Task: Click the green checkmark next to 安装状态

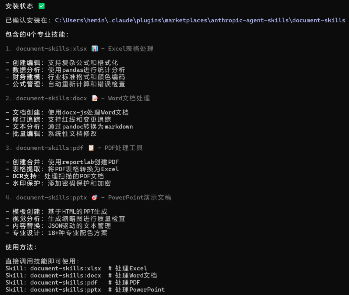Action: coord(42,6)
